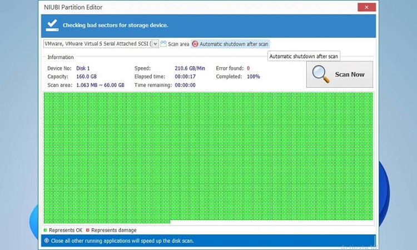Click the Scan area icon
417x250 pixels.
[x=163, y=43]
